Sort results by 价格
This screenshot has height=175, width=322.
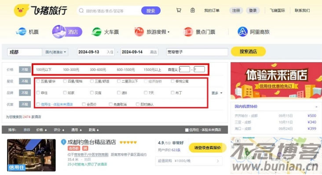[x=41, y=130]
